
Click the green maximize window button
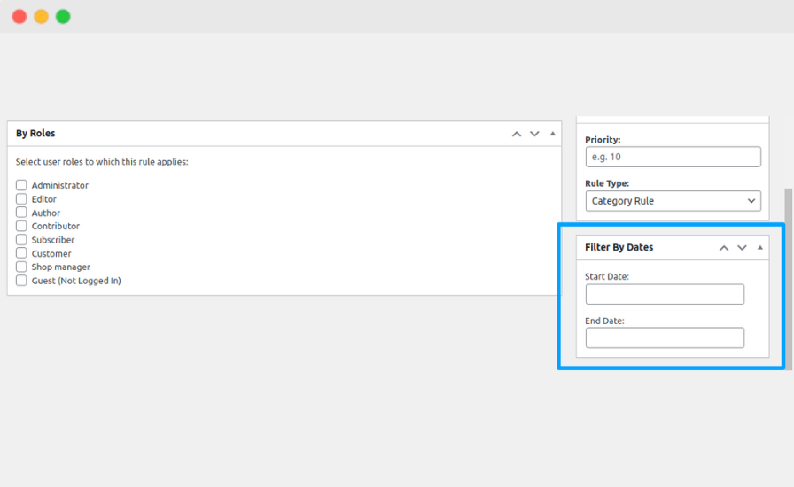[63, 17]
